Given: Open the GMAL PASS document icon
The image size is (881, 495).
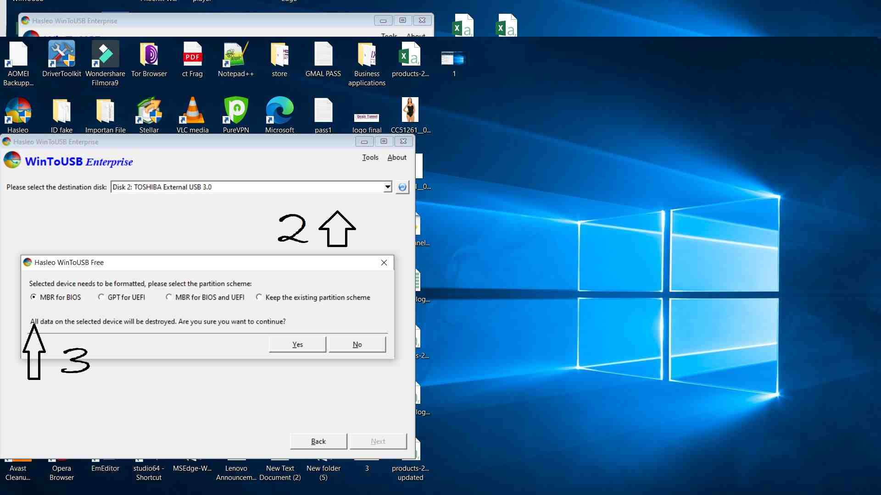Looking at the screenshot, I should (x=323, y=59).
